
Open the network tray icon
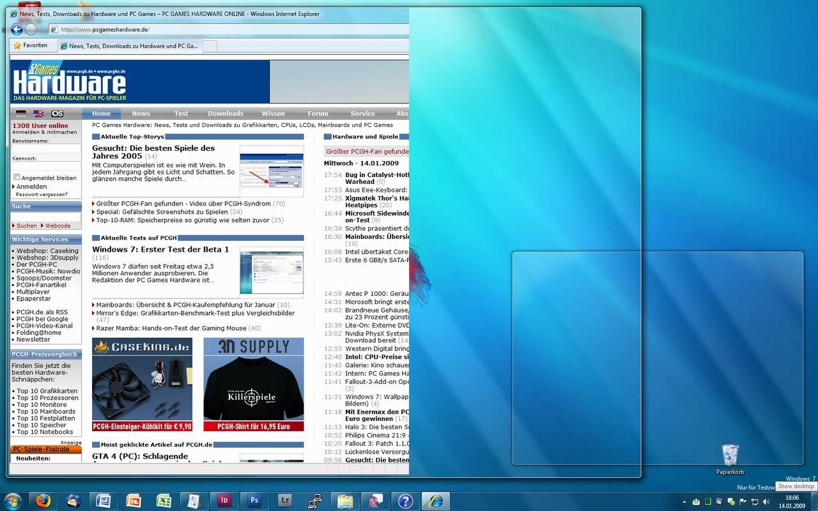755,502
